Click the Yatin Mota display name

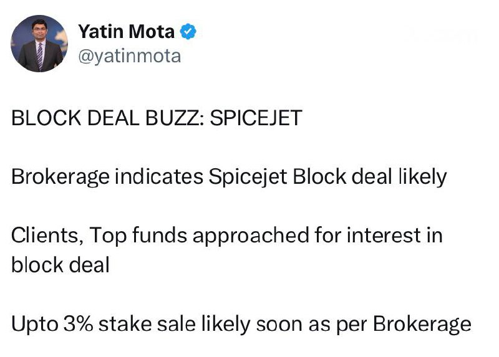(127, 32)
